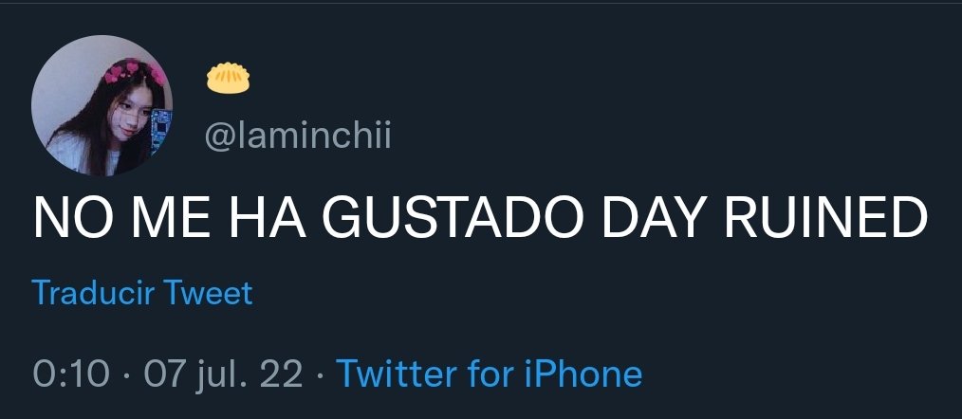
Task: Click the word Tweet in translate link
Action: [x=206, y=293]
